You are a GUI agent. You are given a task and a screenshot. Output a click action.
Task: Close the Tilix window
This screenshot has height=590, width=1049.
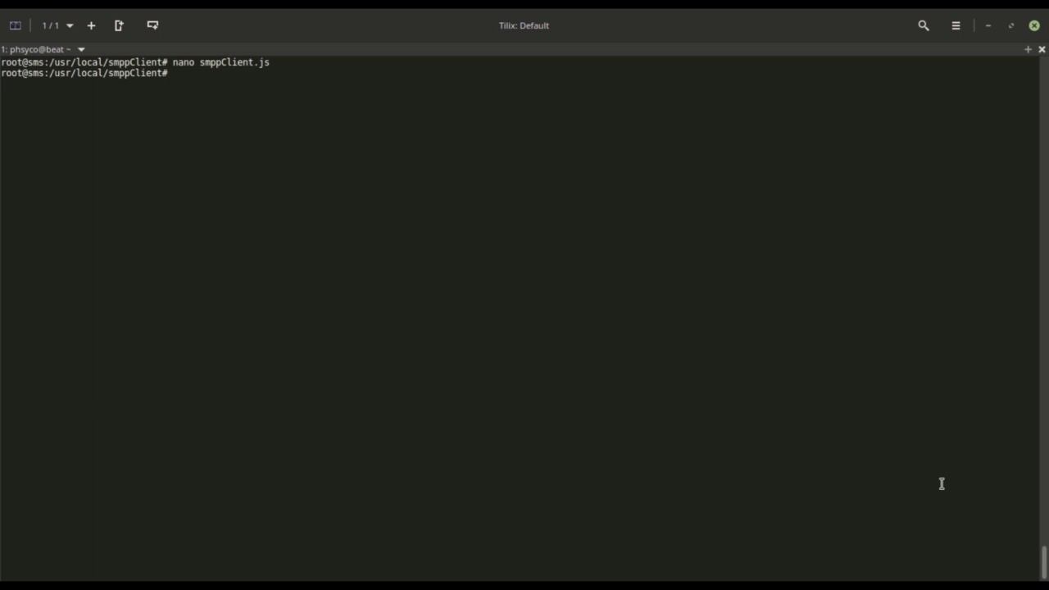point(1034,25)
